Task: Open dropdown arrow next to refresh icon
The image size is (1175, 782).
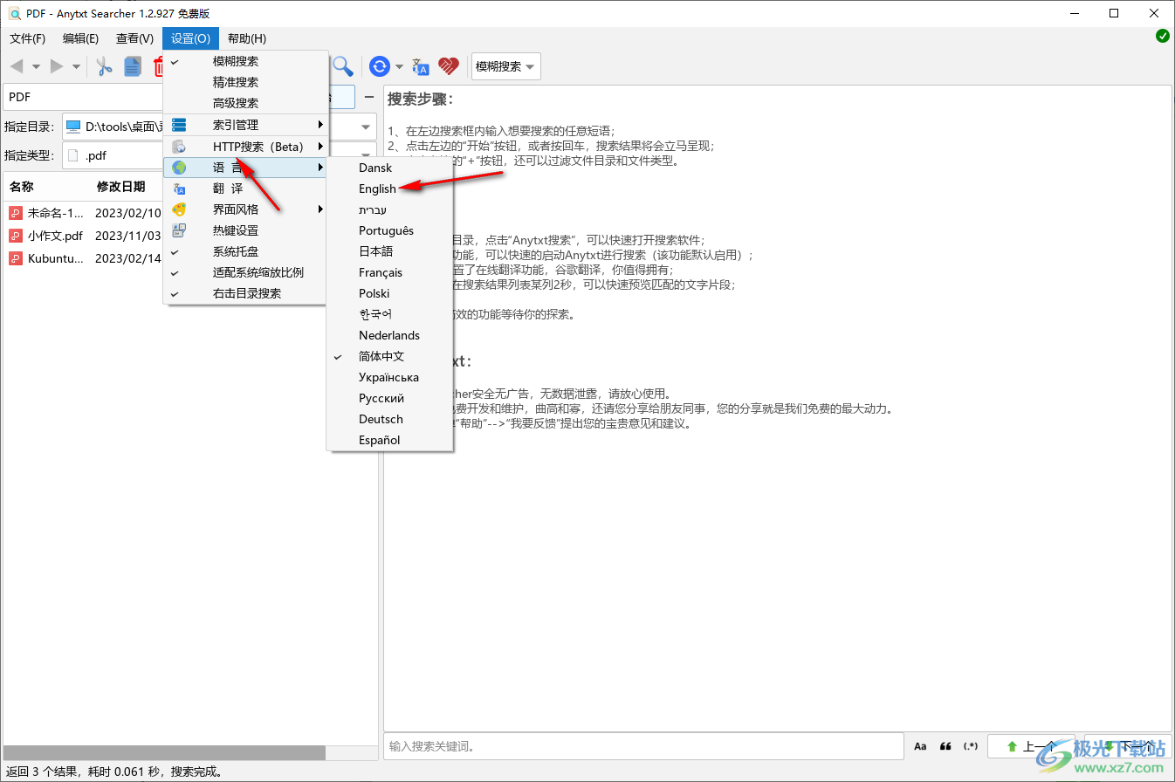Action: tap(399, 66)
